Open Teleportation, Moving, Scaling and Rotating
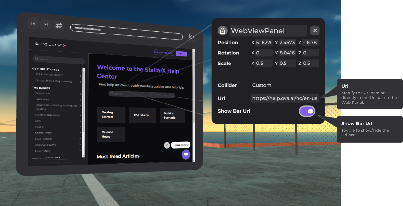Viewport: 403px width, 206px height. tap(56, 107)
